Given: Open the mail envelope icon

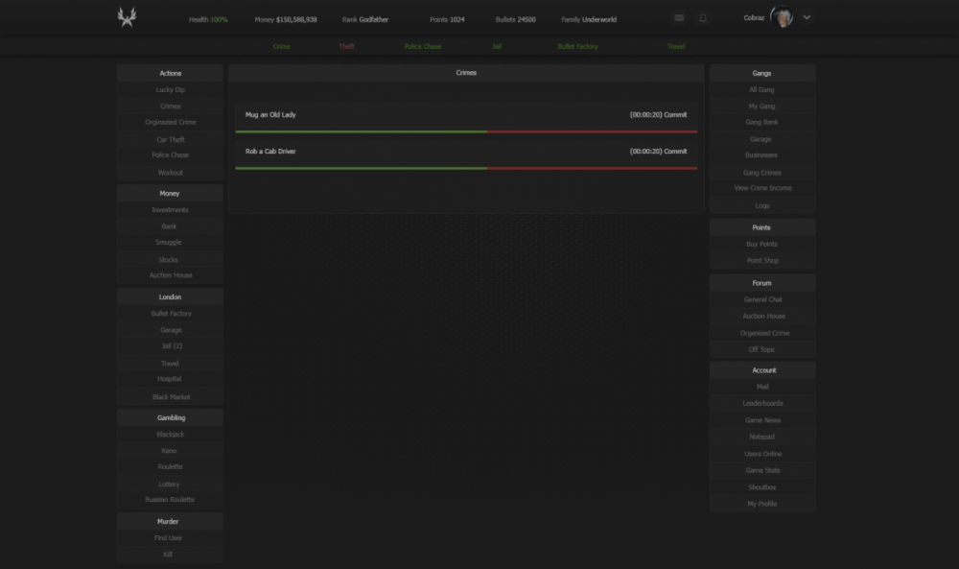Looking at the screenshot, I should (679, 18).
